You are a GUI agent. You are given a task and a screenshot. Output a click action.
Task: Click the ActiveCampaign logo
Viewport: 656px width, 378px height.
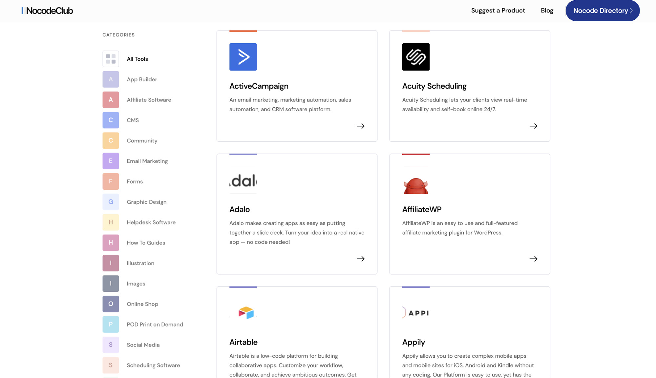243,57
